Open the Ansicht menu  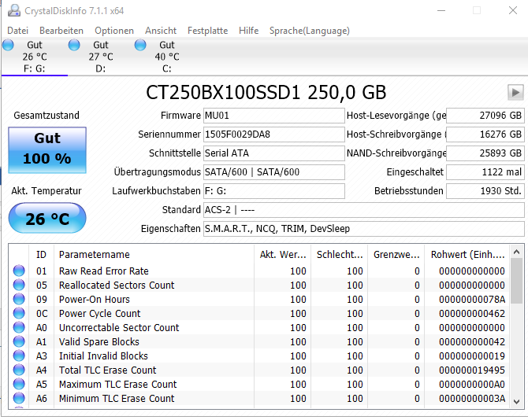pos(161,31)
